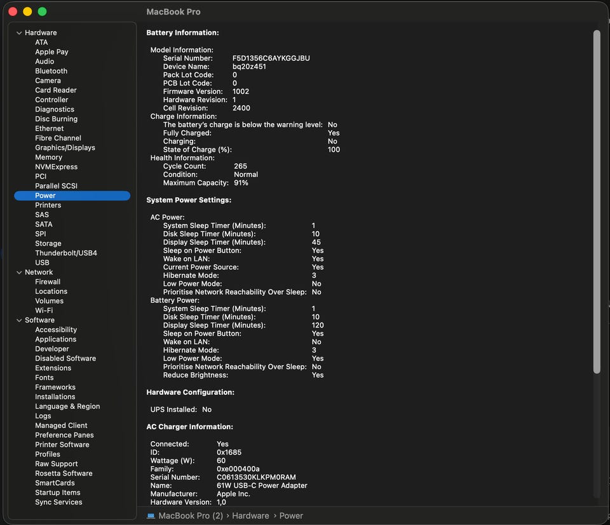Click the vertical scrollbar in details pane
This screenshot has width=610, height=525.
[x=596, y=203]
